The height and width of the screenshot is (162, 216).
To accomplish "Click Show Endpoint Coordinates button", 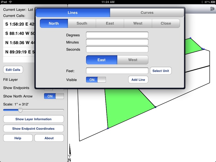I will (33, 129).
